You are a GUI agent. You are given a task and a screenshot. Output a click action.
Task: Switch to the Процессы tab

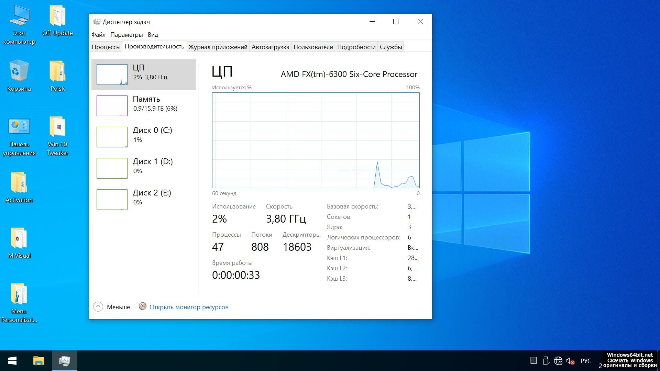pyautogui.click(x=106, y=47)
